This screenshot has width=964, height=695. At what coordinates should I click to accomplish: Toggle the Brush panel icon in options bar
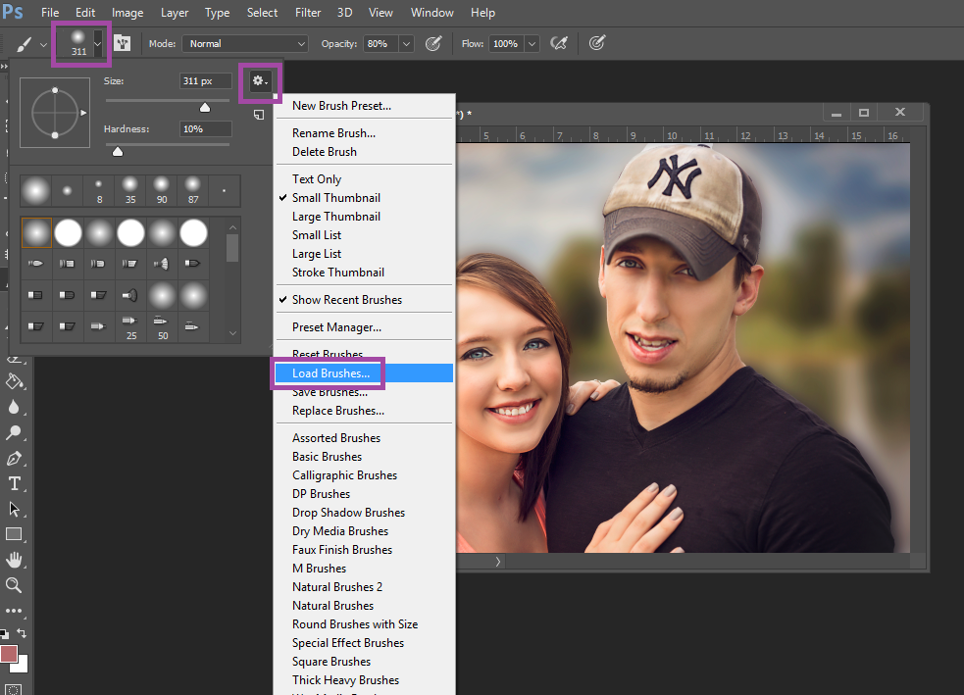[x=123, y=44]
